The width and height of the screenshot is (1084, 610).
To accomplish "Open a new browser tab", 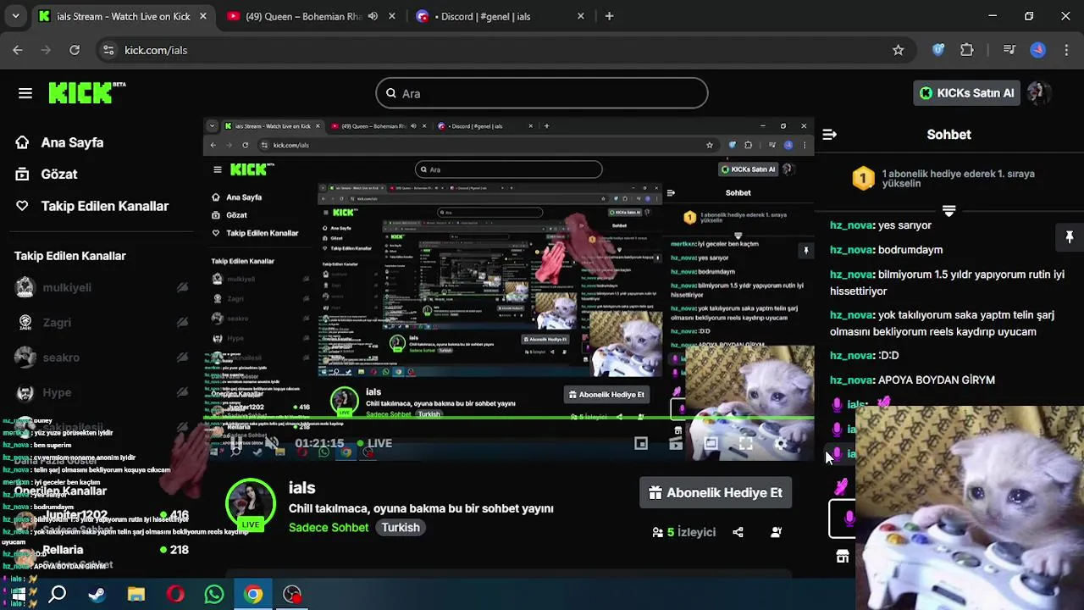I will 609,16.
